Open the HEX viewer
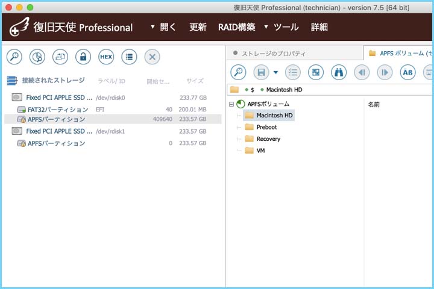The height and width of the screenshot is (289, 434). click(x=106, y=57)
